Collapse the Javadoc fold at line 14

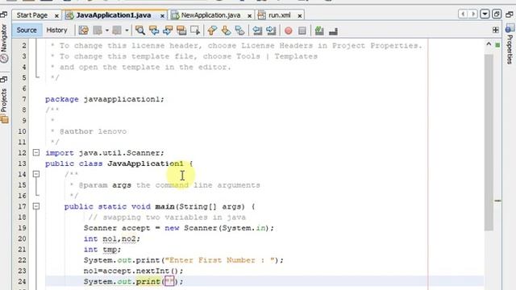[36, 174]
